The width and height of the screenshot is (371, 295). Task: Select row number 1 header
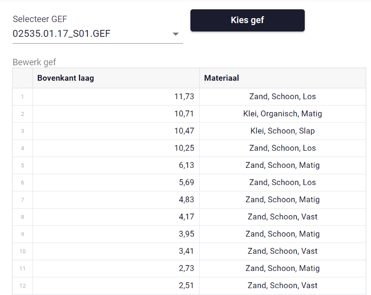coord(23,97)
